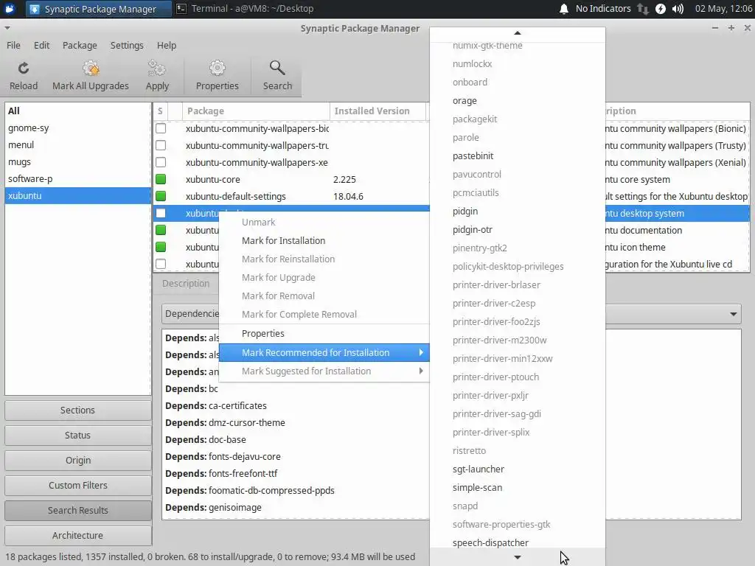The width and height of the screenshot is (755, 566).
Task: Open the Dependencies dropdown arrow
Action: [x=733, y=314]
